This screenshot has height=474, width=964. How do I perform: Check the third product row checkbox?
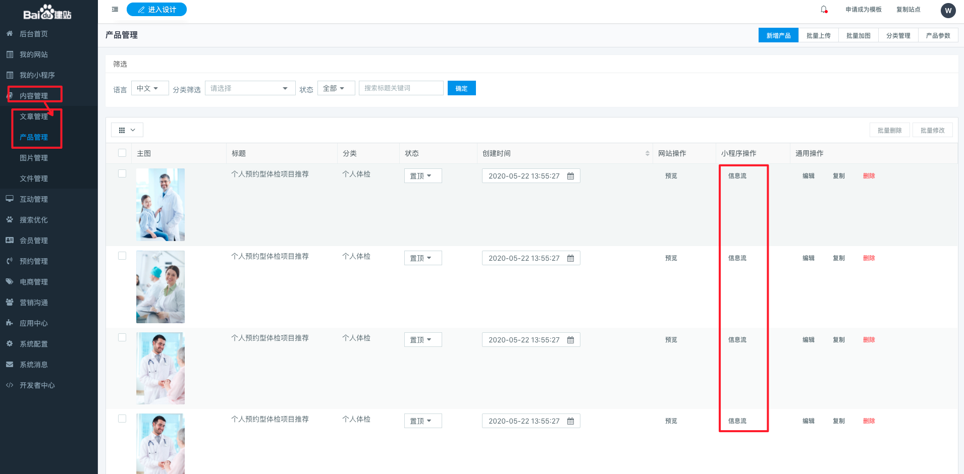[x=122, y=337]
